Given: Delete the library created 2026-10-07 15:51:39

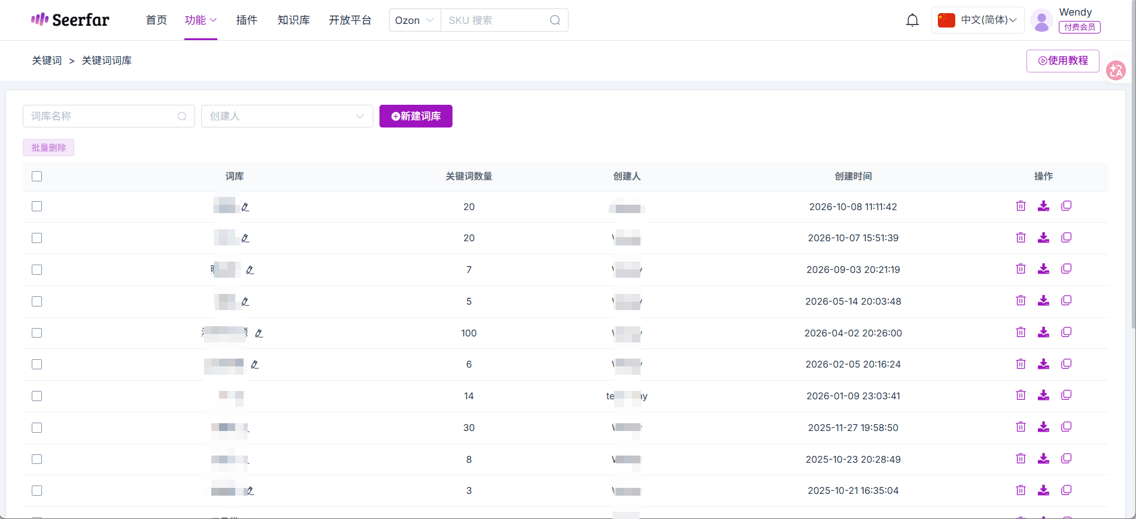Looking at the screenshot, I should coord(1020,238).
